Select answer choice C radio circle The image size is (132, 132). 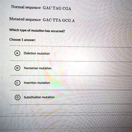[17, 83]
